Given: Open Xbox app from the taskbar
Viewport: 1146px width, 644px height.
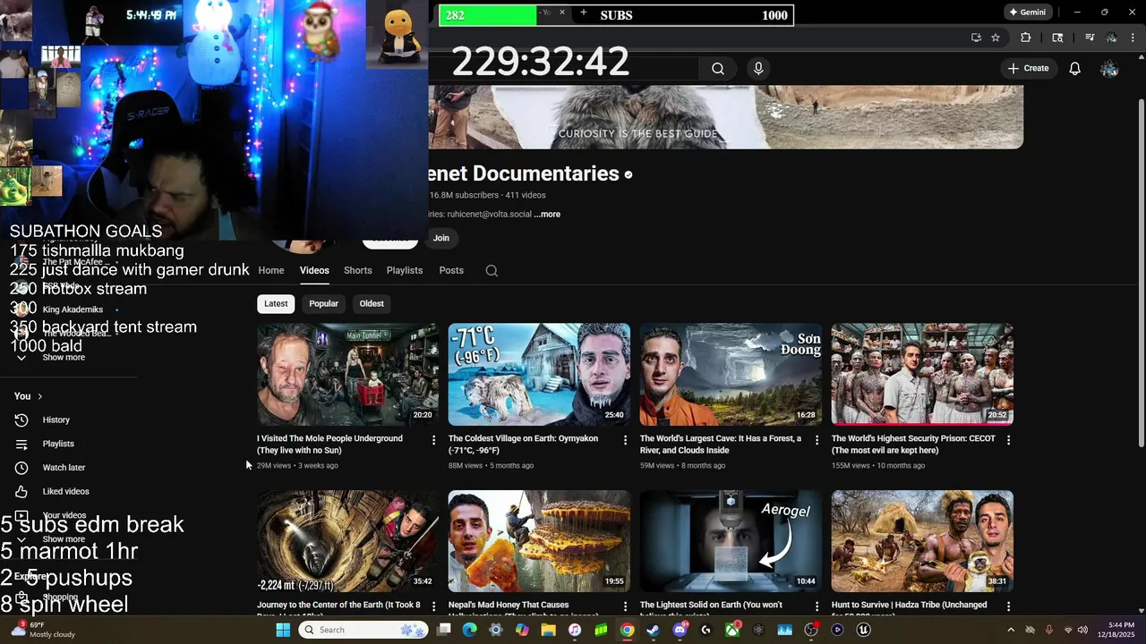Looking at the screenshot, I should tap(732, 630).
